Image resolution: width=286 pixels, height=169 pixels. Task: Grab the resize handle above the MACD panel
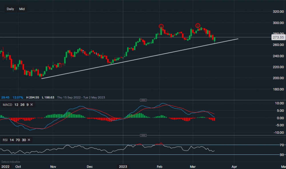(143, 100)
